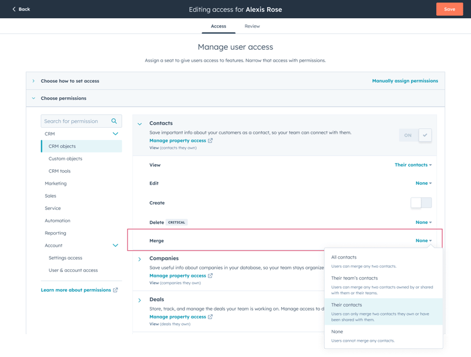
Task: Turn off the Contacts ON toggle
Action: pyautogui.click(x=414, y=135)
